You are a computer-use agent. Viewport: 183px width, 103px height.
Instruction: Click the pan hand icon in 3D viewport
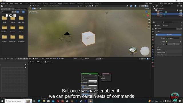[149, 23]
